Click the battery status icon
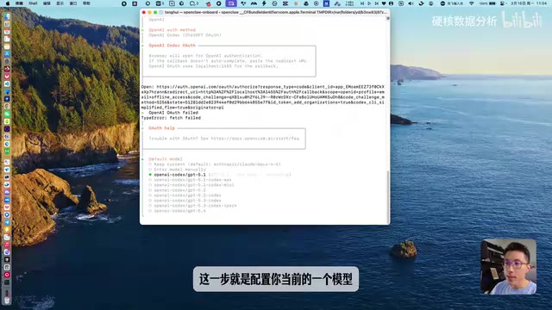Image resolution: width=552 pixels, height=310 pixels. pyautogui.click(x=492, y=3)
